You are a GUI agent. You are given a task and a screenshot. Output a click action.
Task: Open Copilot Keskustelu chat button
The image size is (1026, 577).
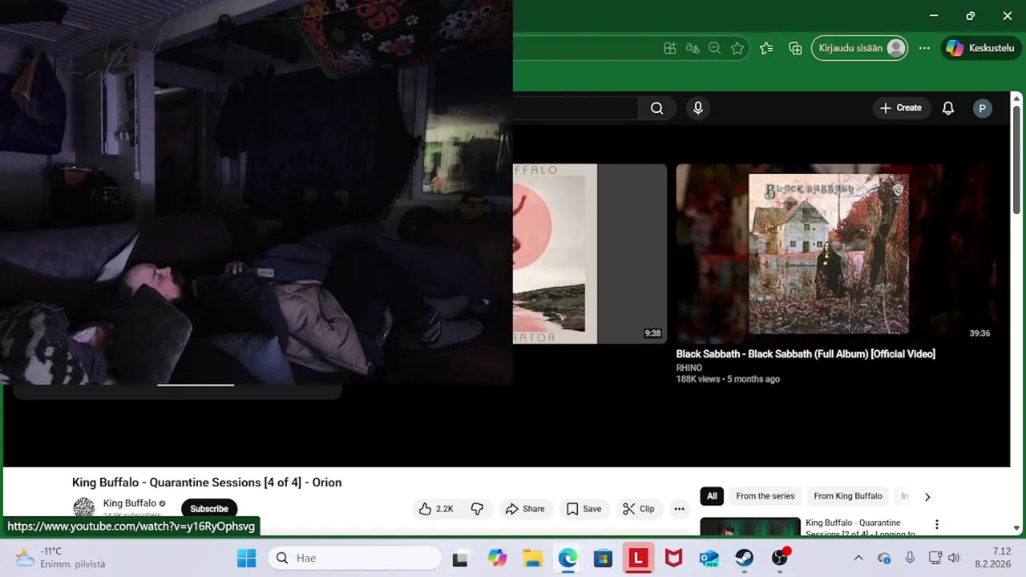981,48
